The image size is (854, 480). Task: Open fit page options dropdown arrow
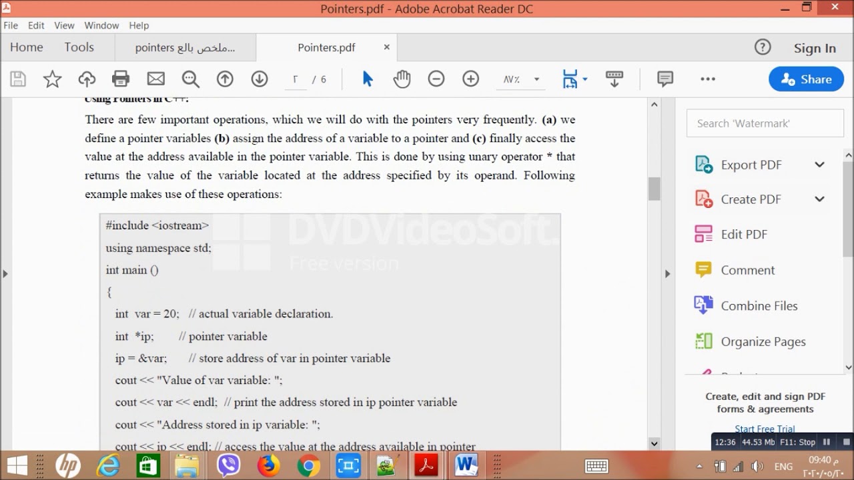[x=585, y=79]
